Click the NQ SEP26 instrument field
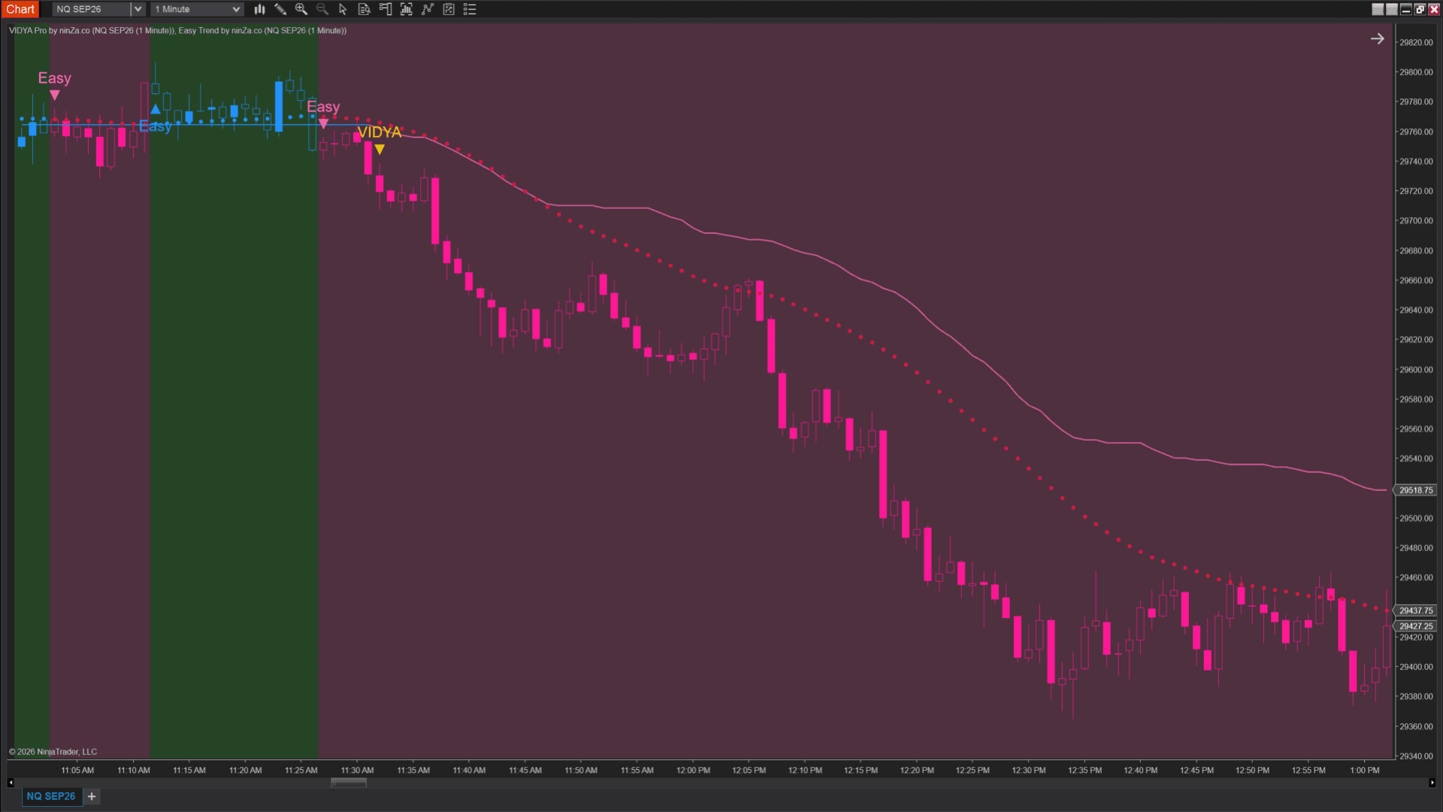Viewport: 1443px width, 812px height. pos(92,9)
